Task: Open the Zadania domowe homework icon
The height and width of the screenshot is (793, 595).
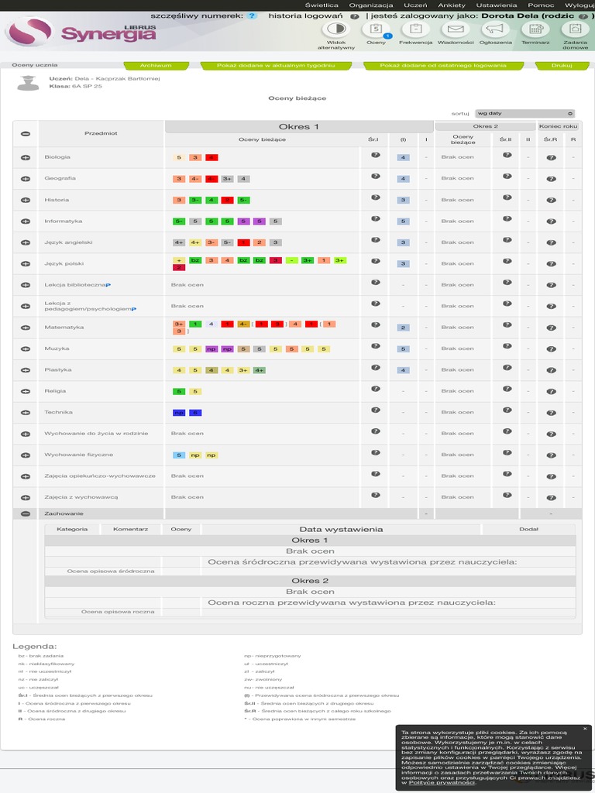Action: click(576, 29)
